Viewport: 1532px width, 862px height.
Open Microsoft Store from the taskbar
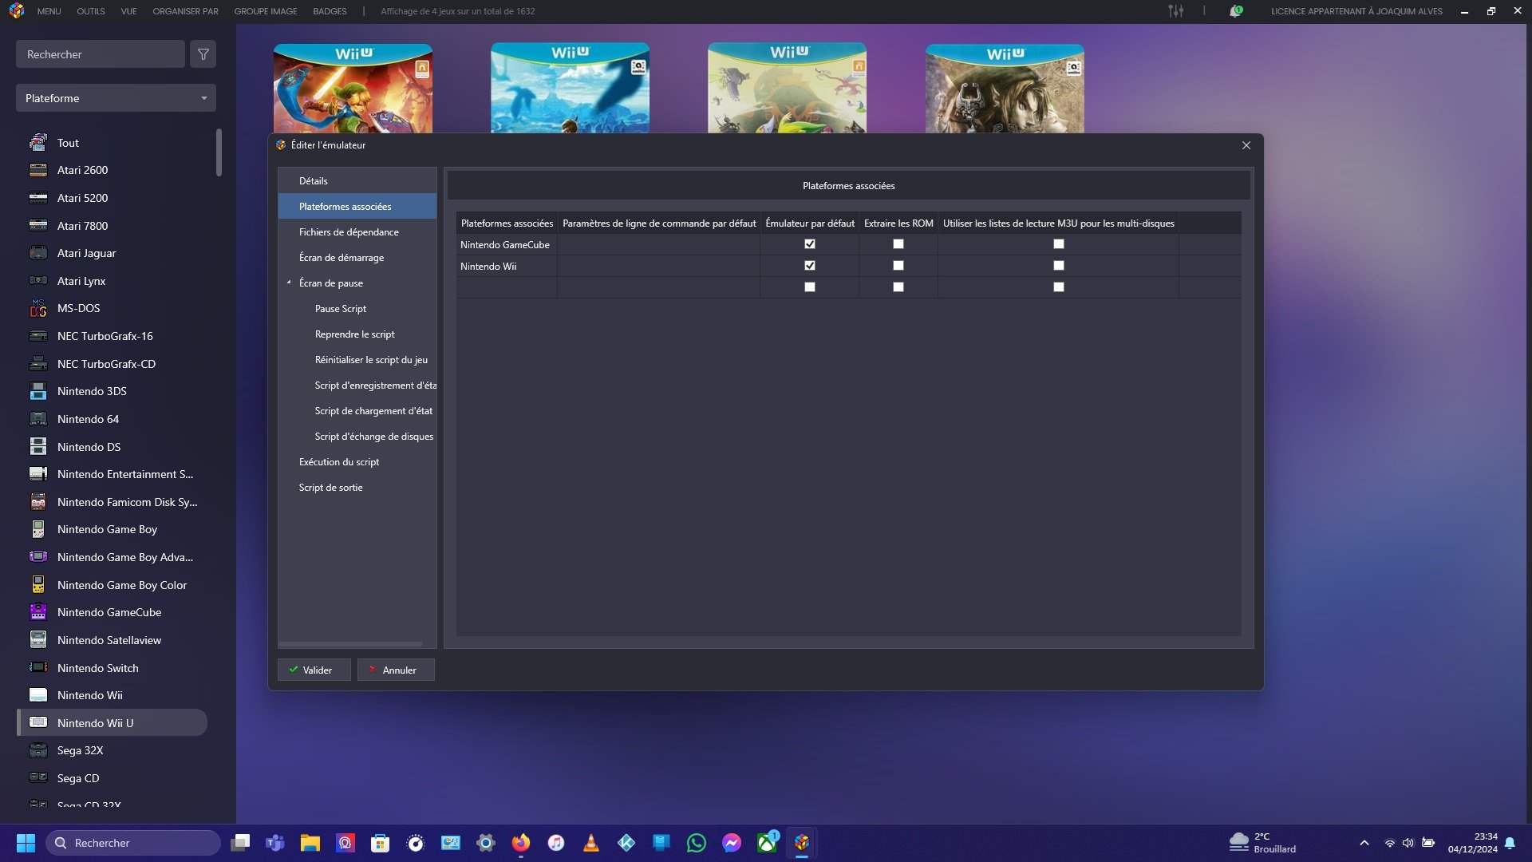coord(381,843)
